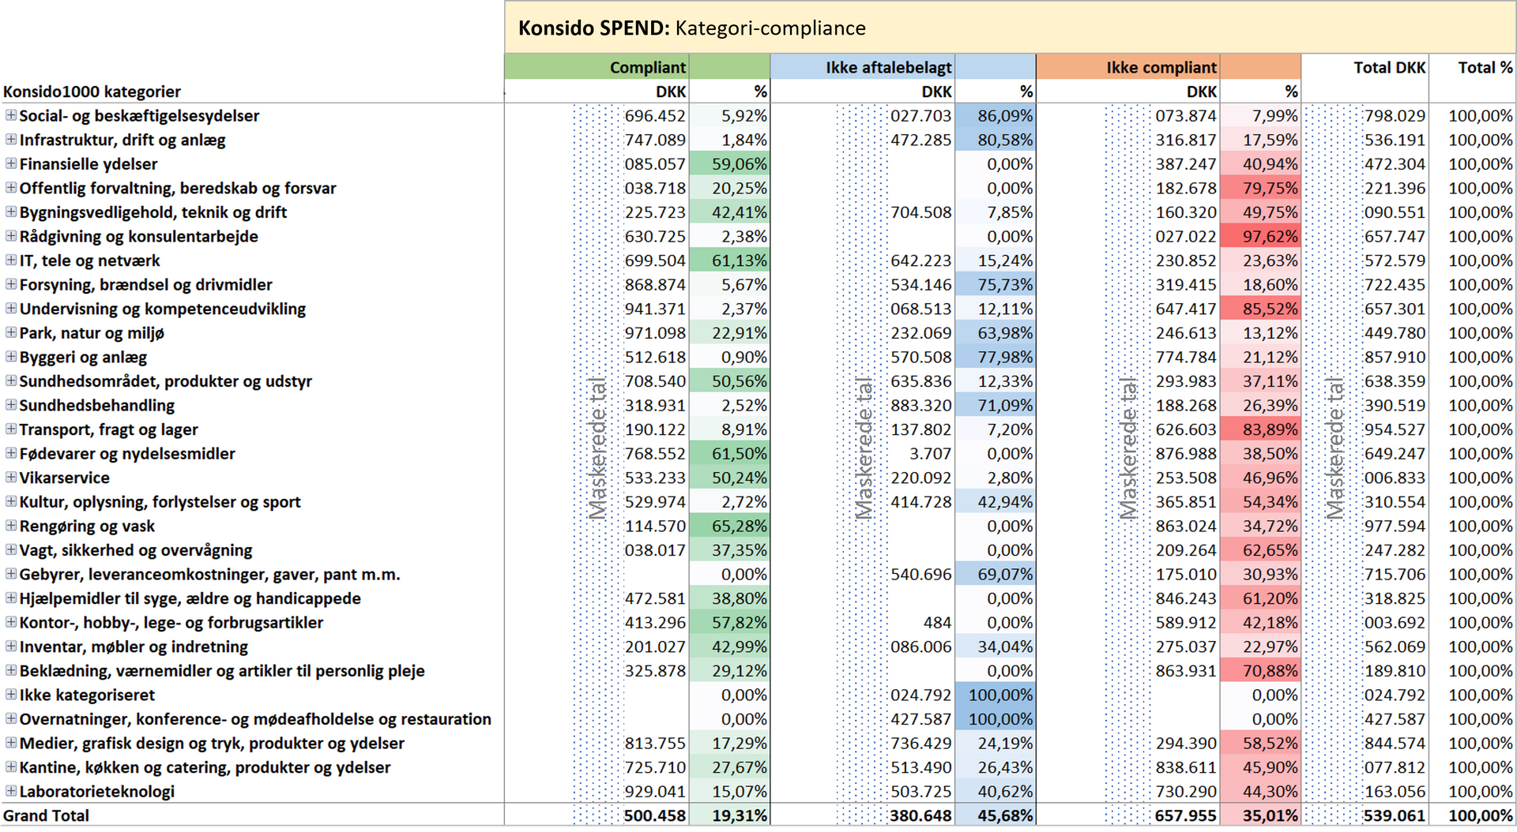
Task: Click the 65,28% compliant cell for Rengøring
Action: (x=729, y=526)
